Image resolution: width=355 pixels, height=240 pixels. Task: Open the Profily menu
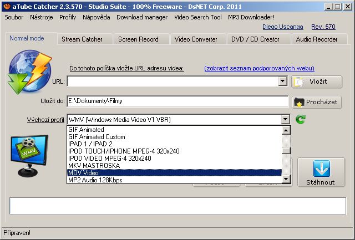point(68,17)
